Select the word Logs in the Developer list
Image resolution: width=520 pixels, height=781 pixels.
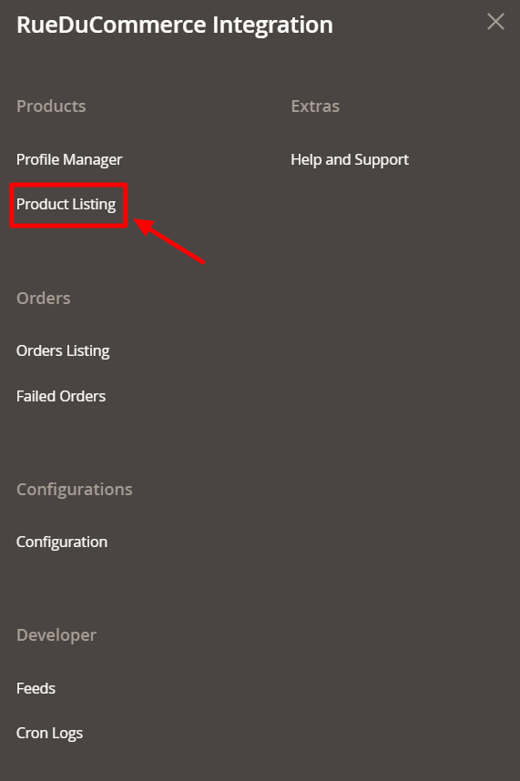(67, 734)
